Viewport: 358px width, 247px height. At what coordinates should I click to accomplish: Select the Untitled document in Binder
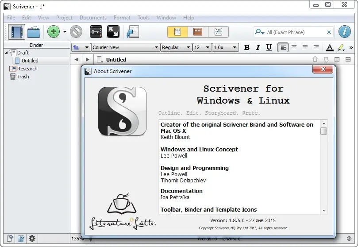pos(30,61)
